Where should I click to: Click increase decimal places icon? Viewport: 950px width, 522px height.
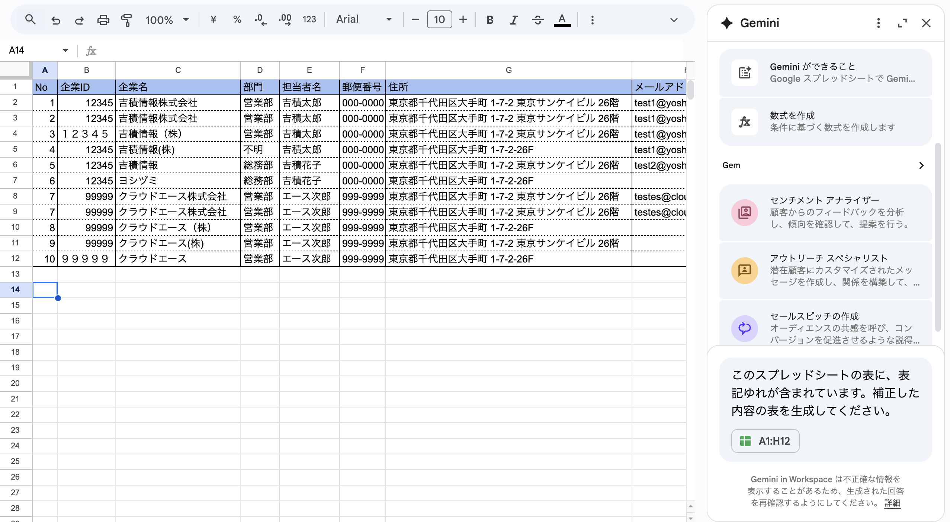(x=285, y=19)
